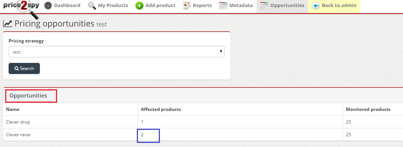
Task: Select the Back to admin link
Action: pyautogui.click(x=334, y=5)
